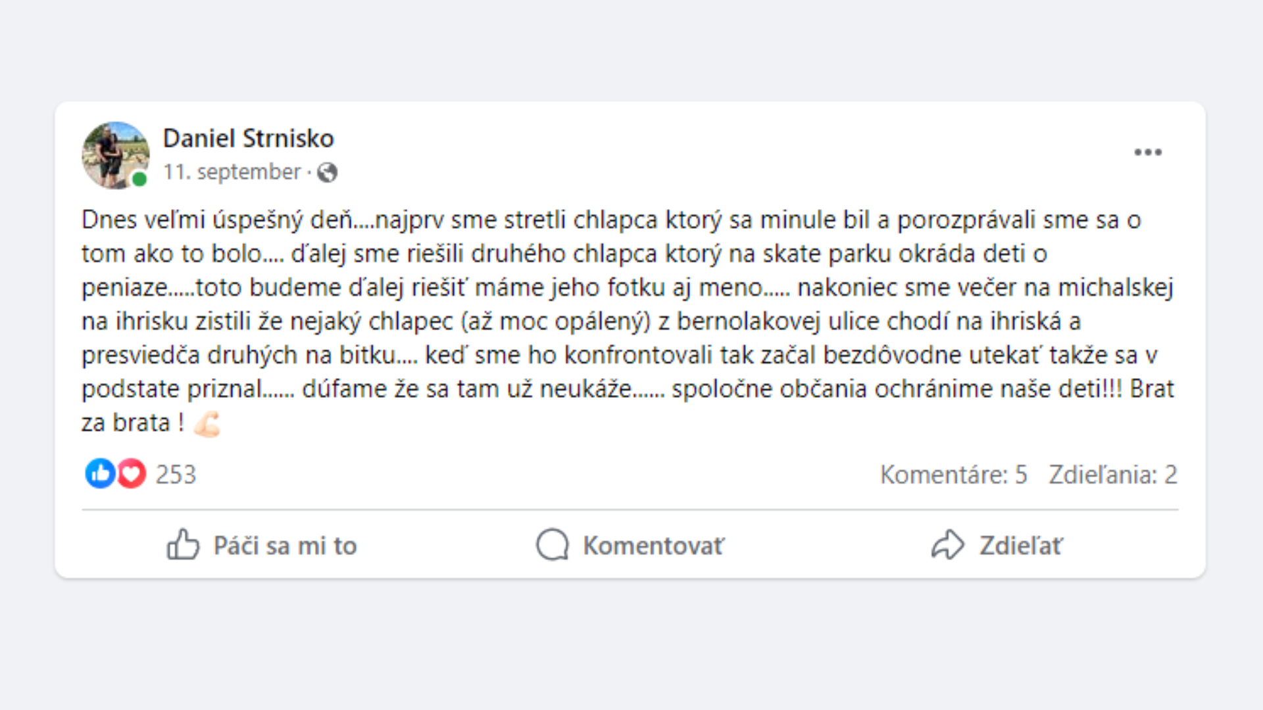The width and height of the screenshot is (1263, 710).
Task: Open the three-dot post options menu
Action: point(1148,153)
